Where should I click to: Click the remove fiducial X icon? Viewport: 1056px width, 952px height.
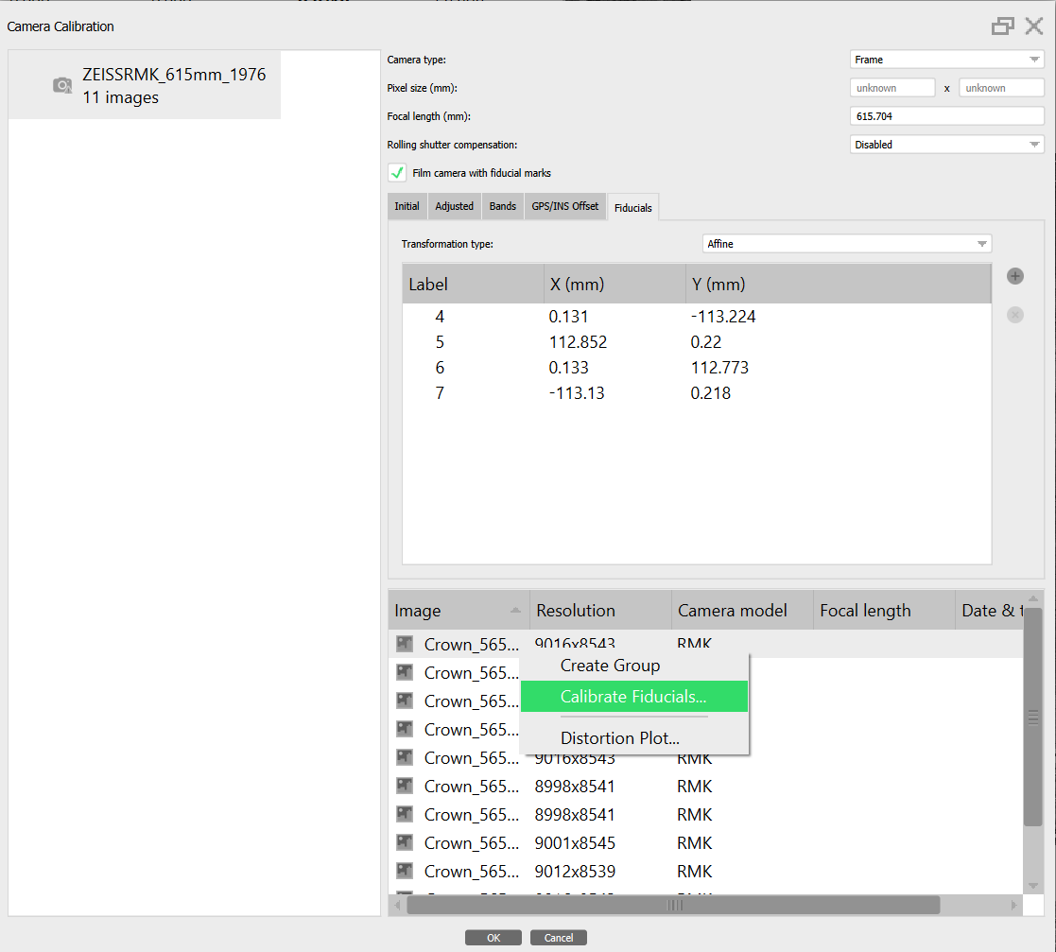1015,315
